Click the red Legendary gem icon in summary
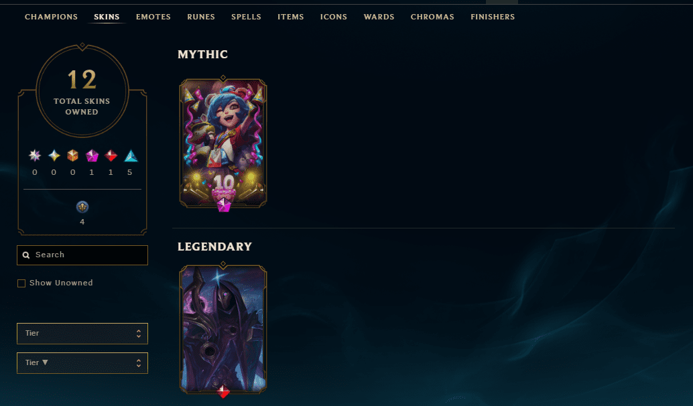Image resolution: width=693 pixels, height=406 pixels. coord(111,155)
